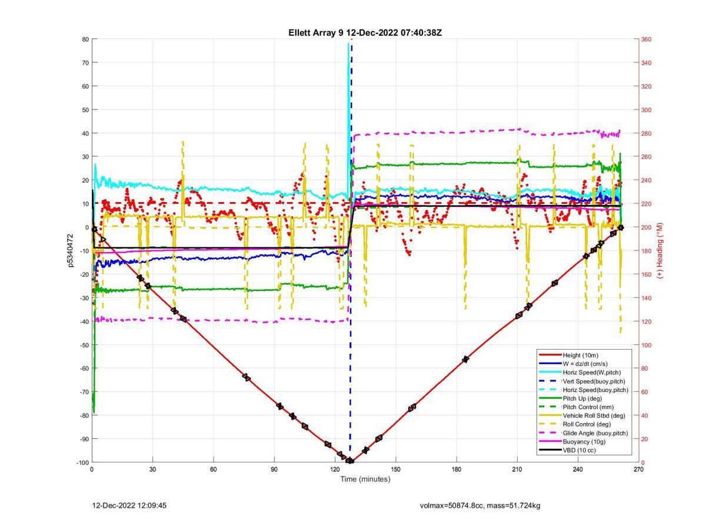Click the x-axis tick label '150'
Viewport: 706px width, 520px height.
(395, 469)
